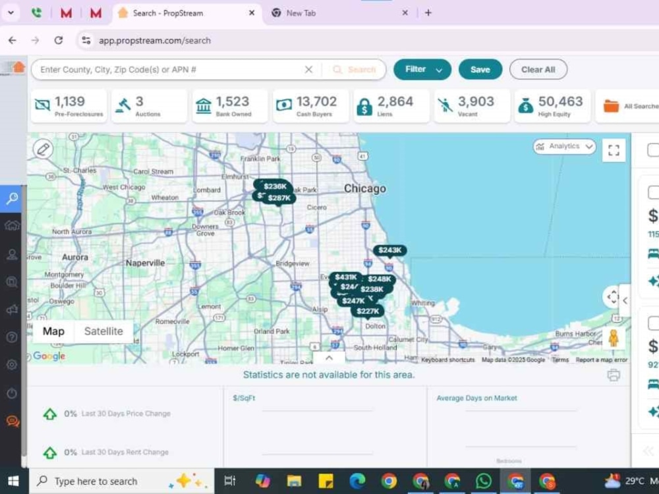Tick the select-all checkbox above listings
This screenshot has width=659, height=494.
[x=654, y=150]
